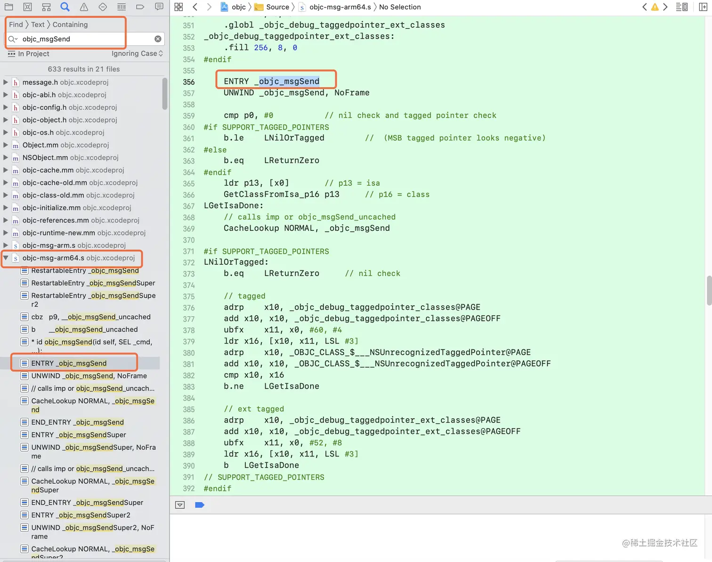Open the Issue navigator warning triangle
Screen dimensions: 712x562
point(84,7)
